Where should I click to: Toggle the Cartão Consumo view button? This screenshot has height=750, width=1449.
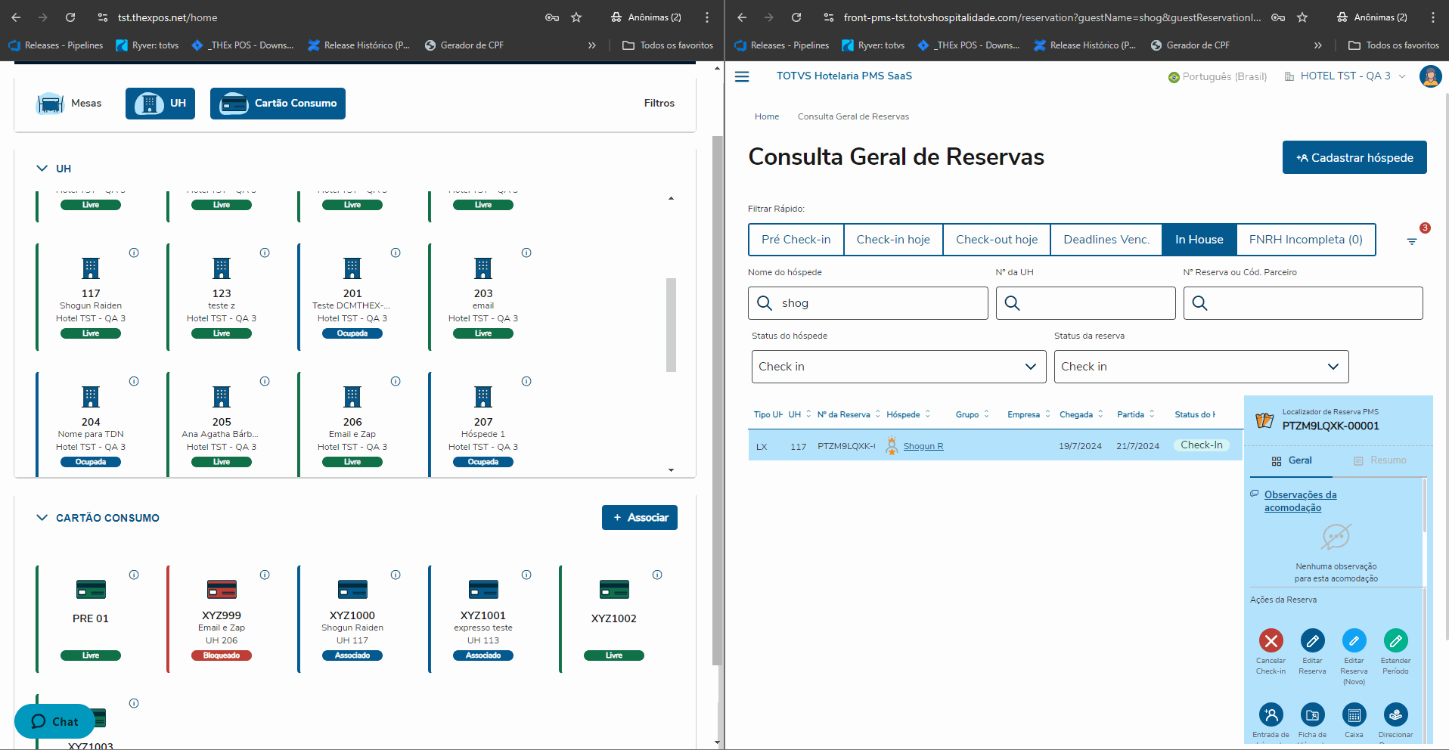click(278, 104)
